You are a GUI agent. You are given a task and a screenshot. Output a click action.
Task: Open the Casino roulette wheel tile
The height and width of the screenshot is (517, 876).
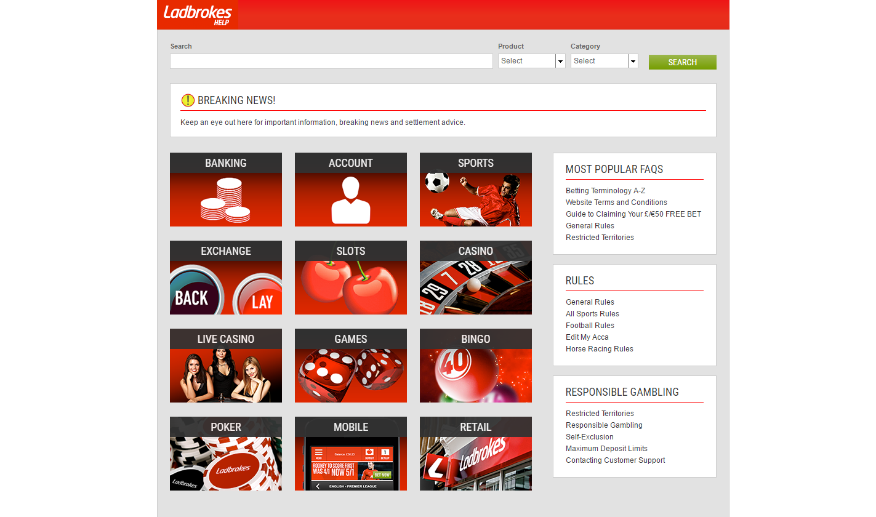(x=475, y=278)
